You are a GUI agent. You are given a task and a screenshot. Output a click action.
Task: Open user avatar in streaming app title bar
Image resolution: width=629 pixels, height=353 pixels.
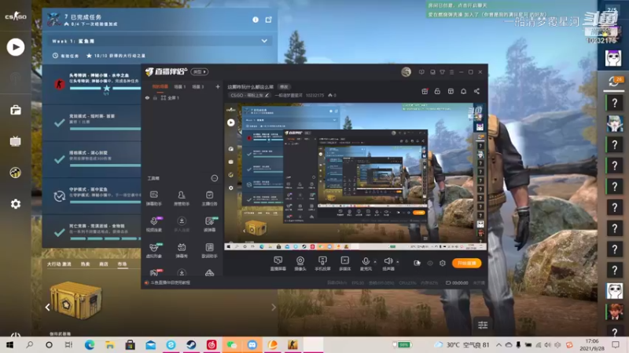click(406, 71)
